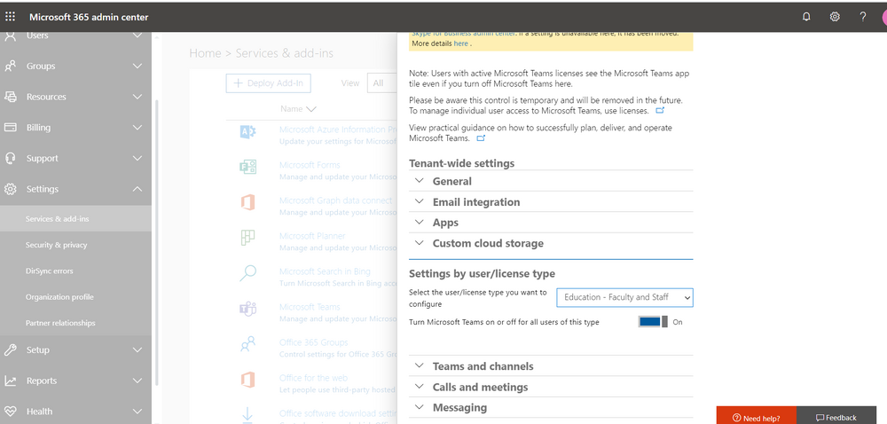Select DirSync errors menu item
This screenshot has height=424, width=887.
75,271
